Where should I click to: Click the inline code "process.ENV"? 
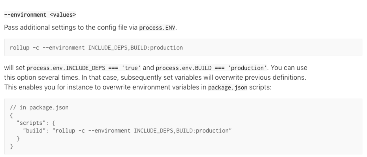click(x=158, y=28)
